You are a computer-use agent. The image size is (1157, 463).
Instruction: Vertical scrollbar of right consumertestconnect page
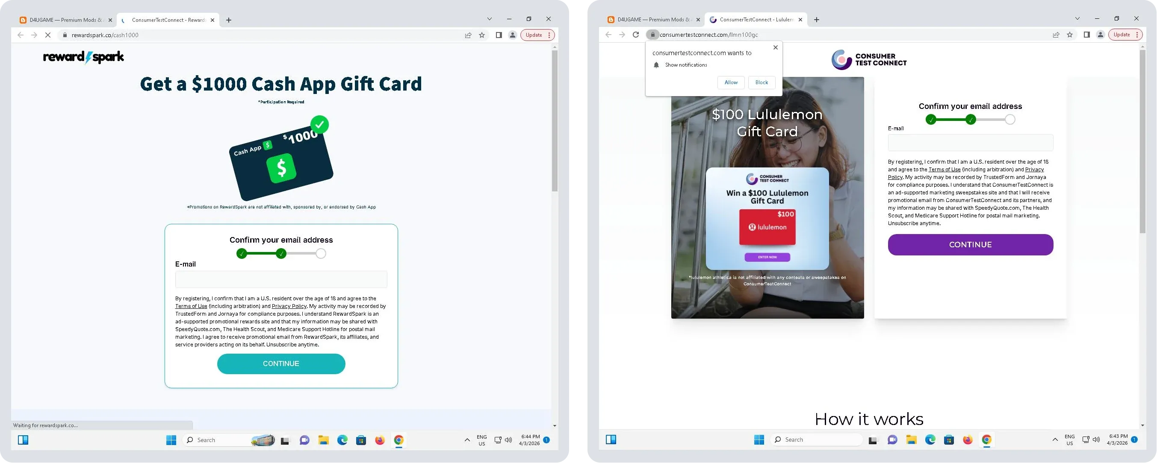[1142, 142]
